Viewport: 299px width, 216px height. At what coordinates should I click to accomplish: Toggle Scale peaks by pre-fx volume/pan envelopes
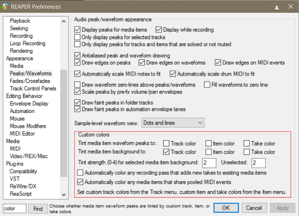(77, 92)
